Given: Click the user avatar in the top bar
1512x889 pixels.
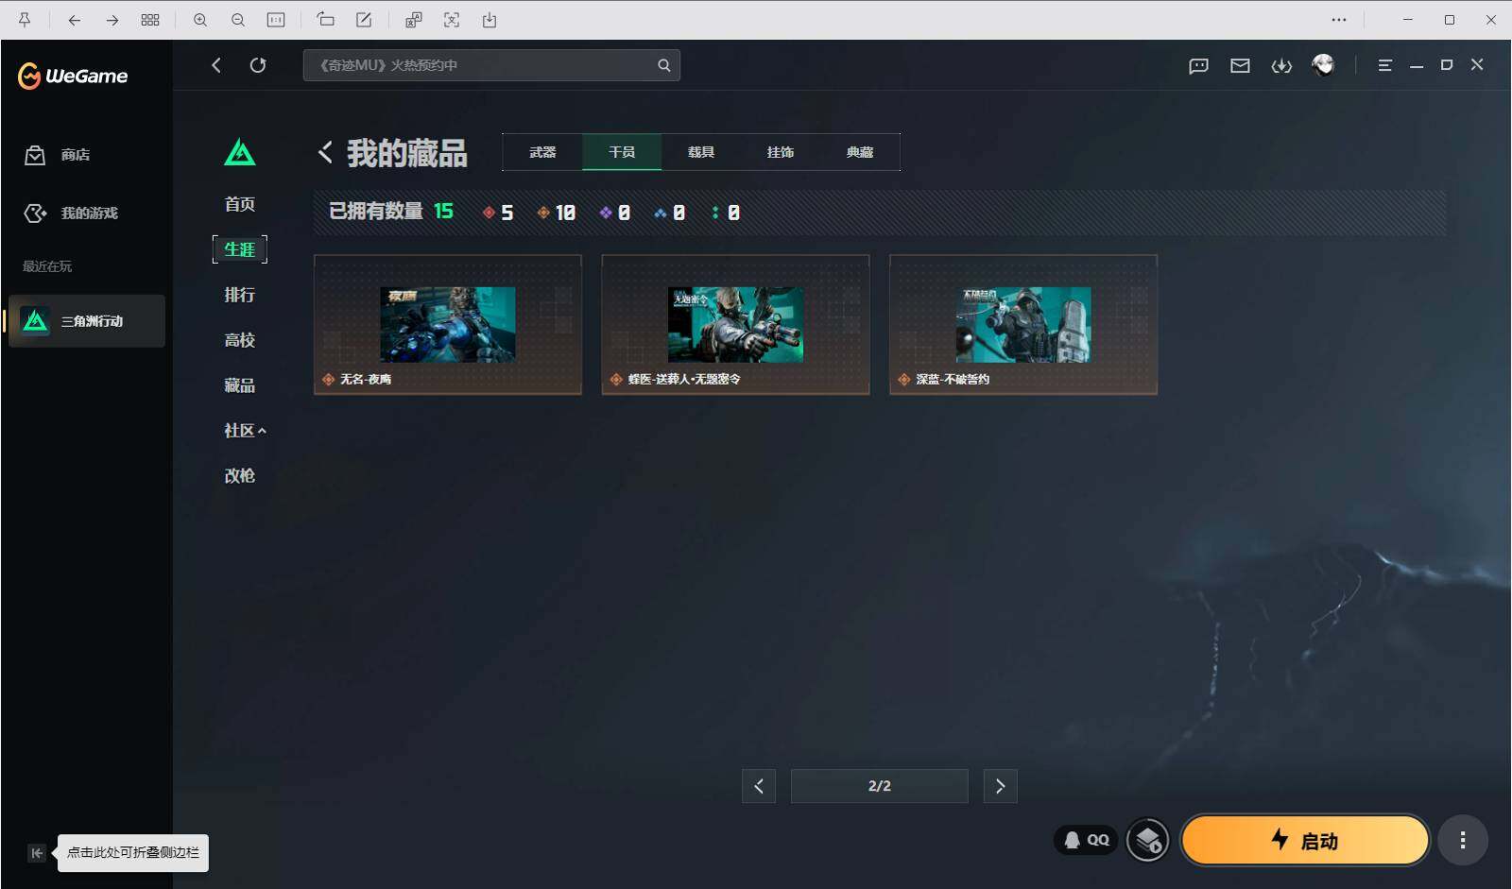Looking at the screenshot, I should (x=1324, y=64).
